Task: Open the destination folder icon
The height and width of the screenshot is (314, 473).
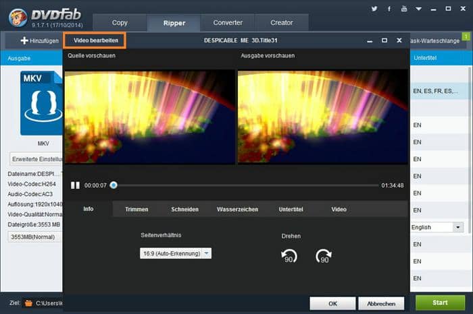Action: [28, 303]
